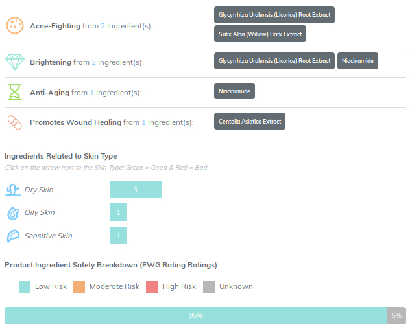
Task: Click the 5% unknown bar segment
Action: coord(396,315)
